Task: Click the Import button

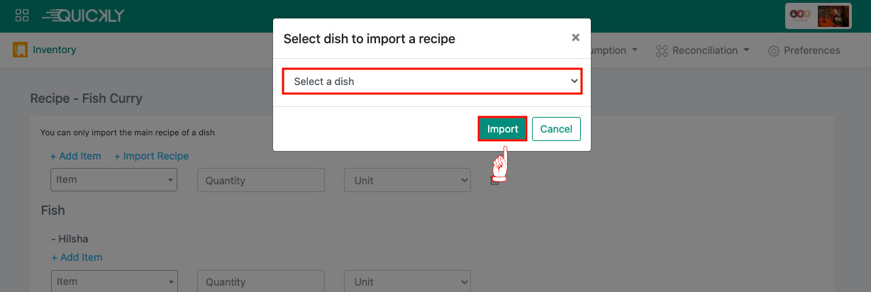Action: [502, 129]
